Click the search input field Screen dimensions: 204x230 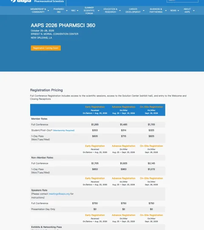point(182,1)
